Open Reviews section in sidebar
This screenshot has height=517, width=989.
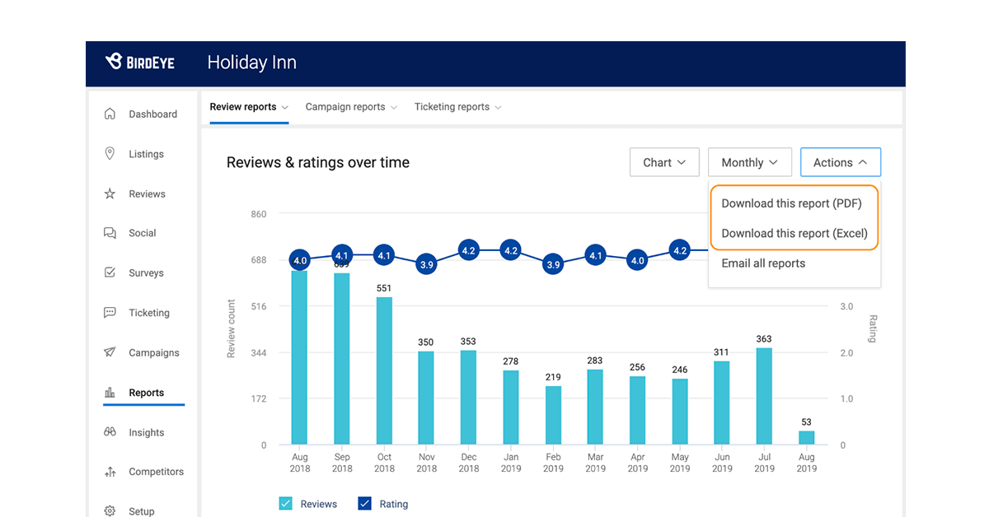147,193
